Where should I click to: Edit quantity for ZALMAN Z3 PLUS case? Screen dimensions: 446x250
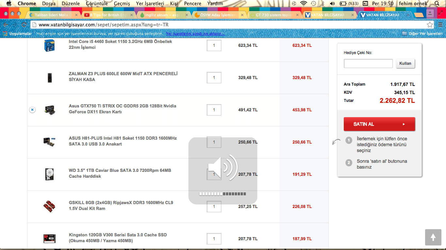(x=214, y=77)
